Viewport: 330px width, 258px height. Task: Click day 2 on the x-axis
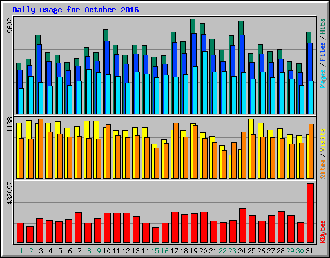(x=31, y=251)
